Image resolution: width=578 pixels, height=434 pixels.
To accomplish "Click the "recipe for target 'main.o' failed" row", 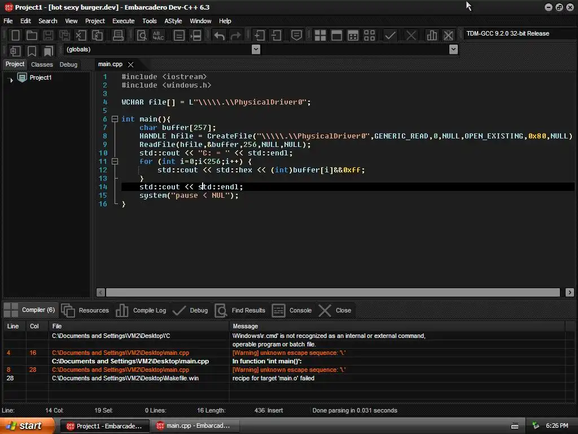I will point(284,378).
